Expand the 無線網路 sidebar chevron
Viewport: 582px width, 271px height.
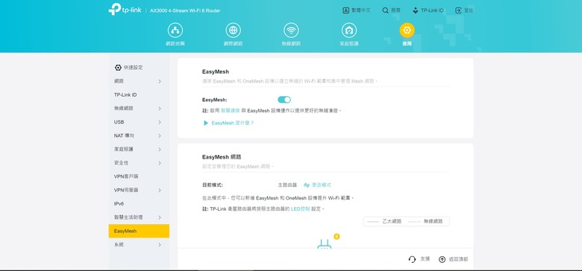160,109
